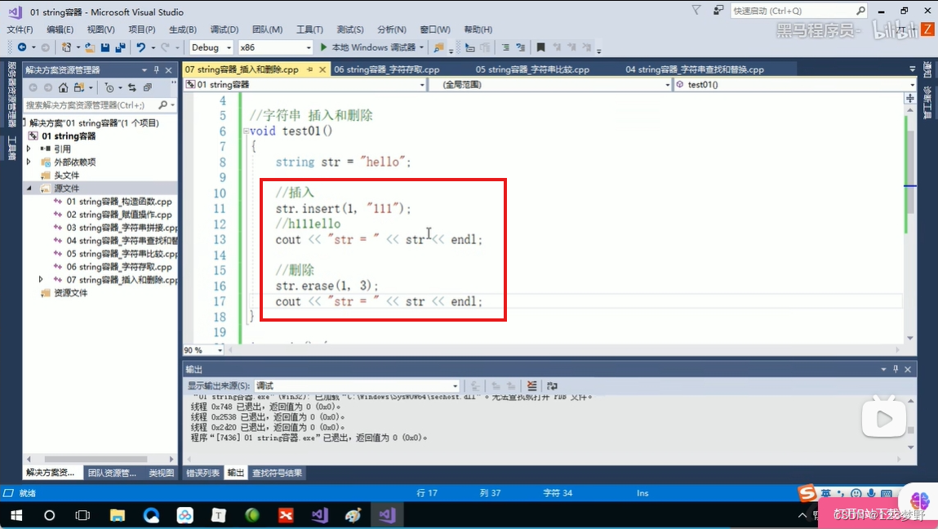Image resolution: width=938 pixels, height=529 pixels.
Task: Switch to the 团队资源管... tab
Action: point(112,473)
